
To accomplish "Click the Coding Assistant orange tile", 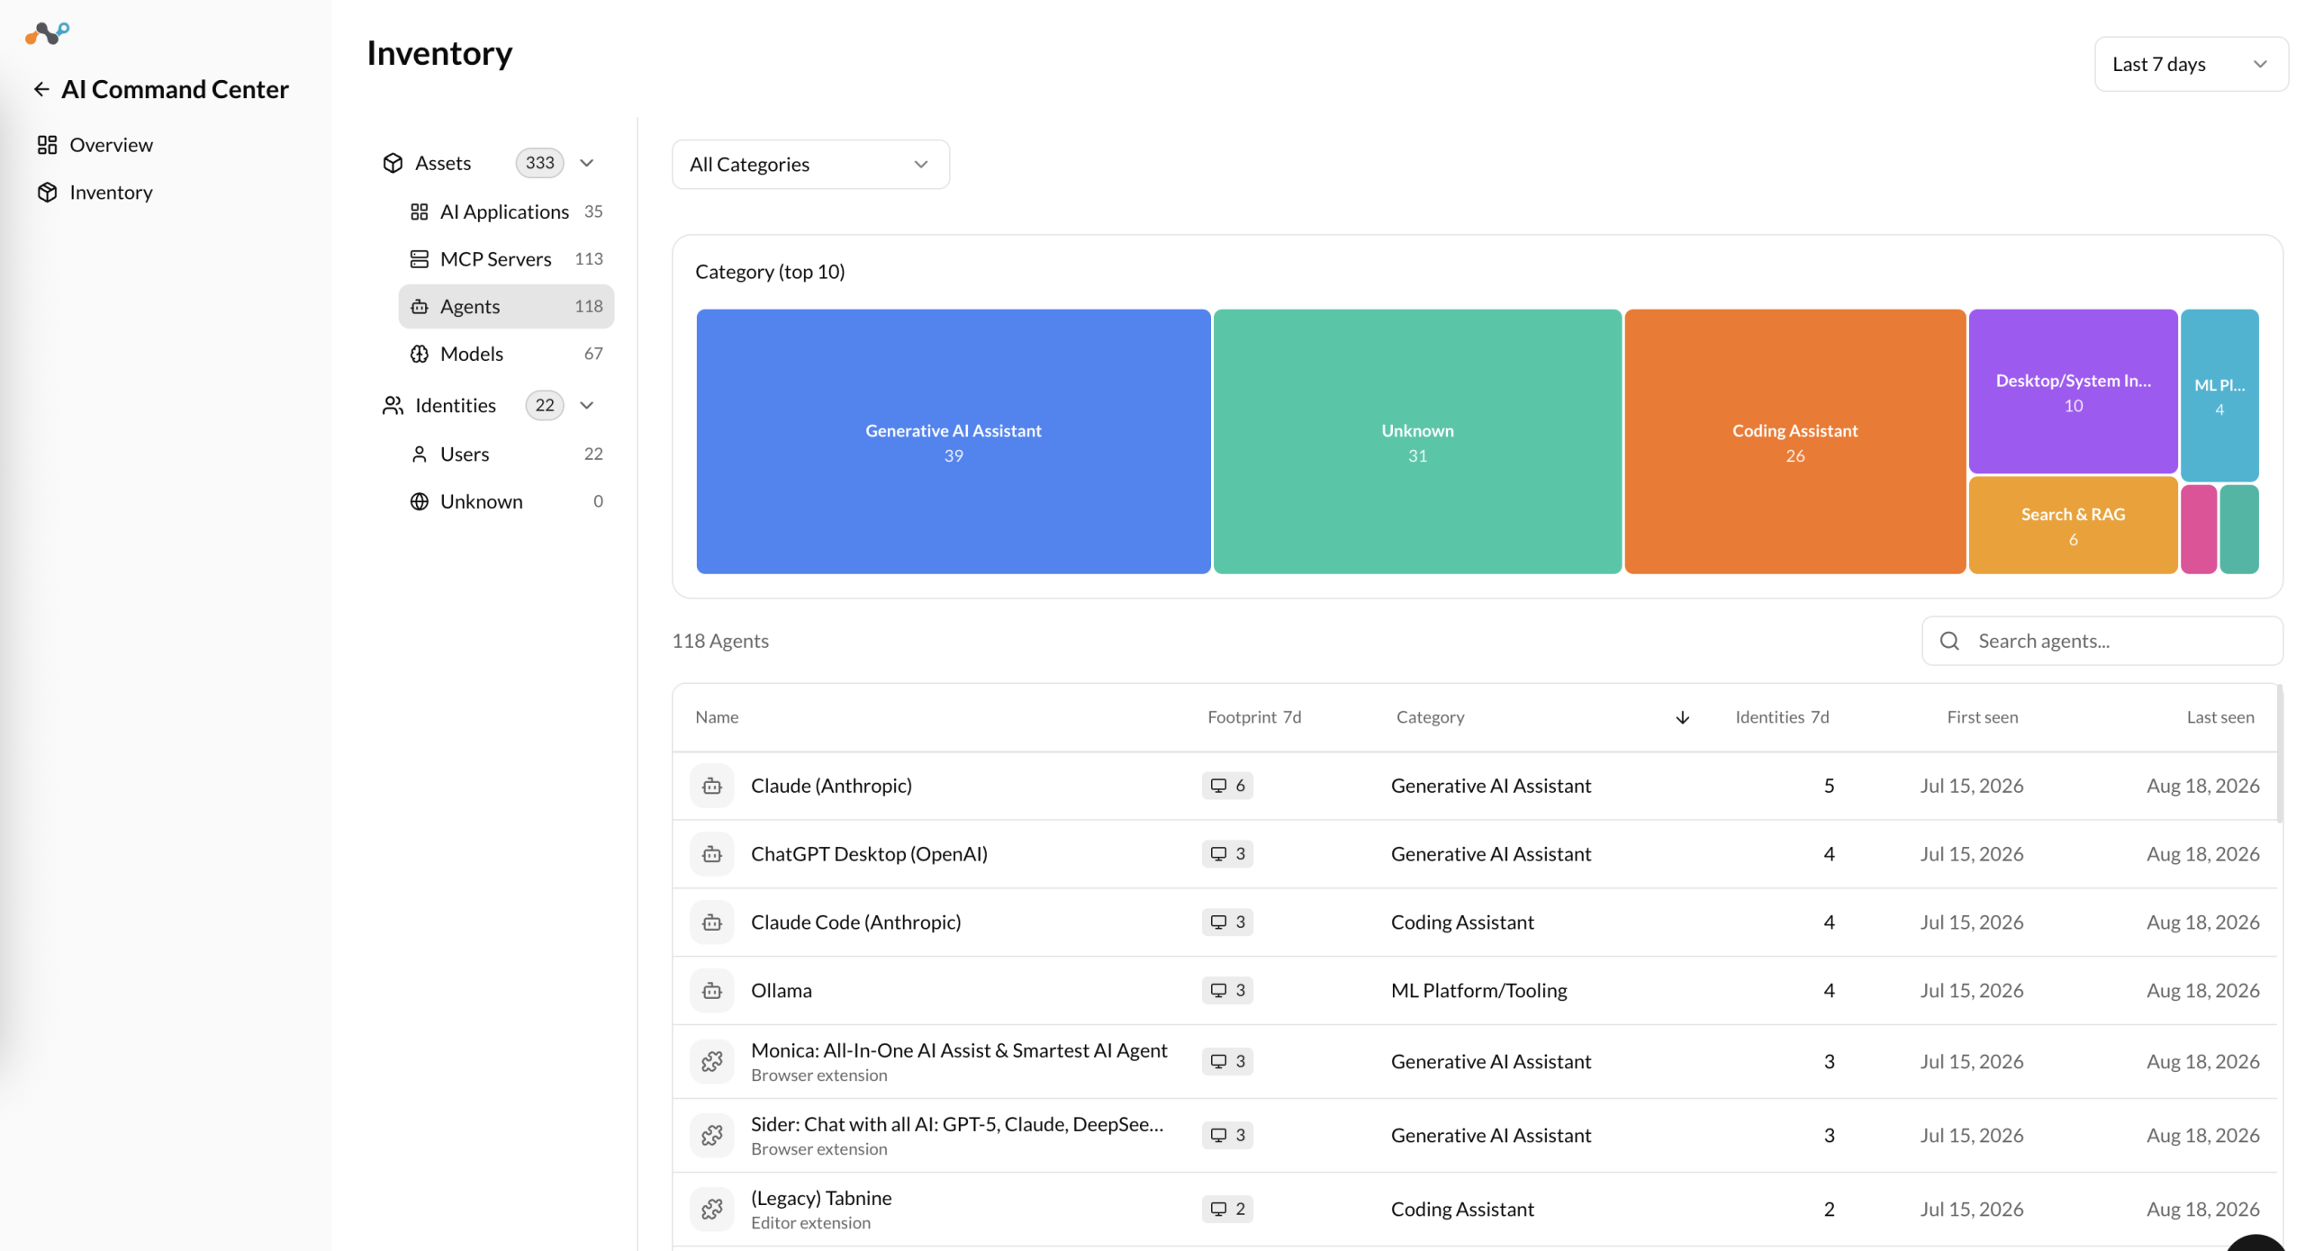I will click(x=1794, y=442).
